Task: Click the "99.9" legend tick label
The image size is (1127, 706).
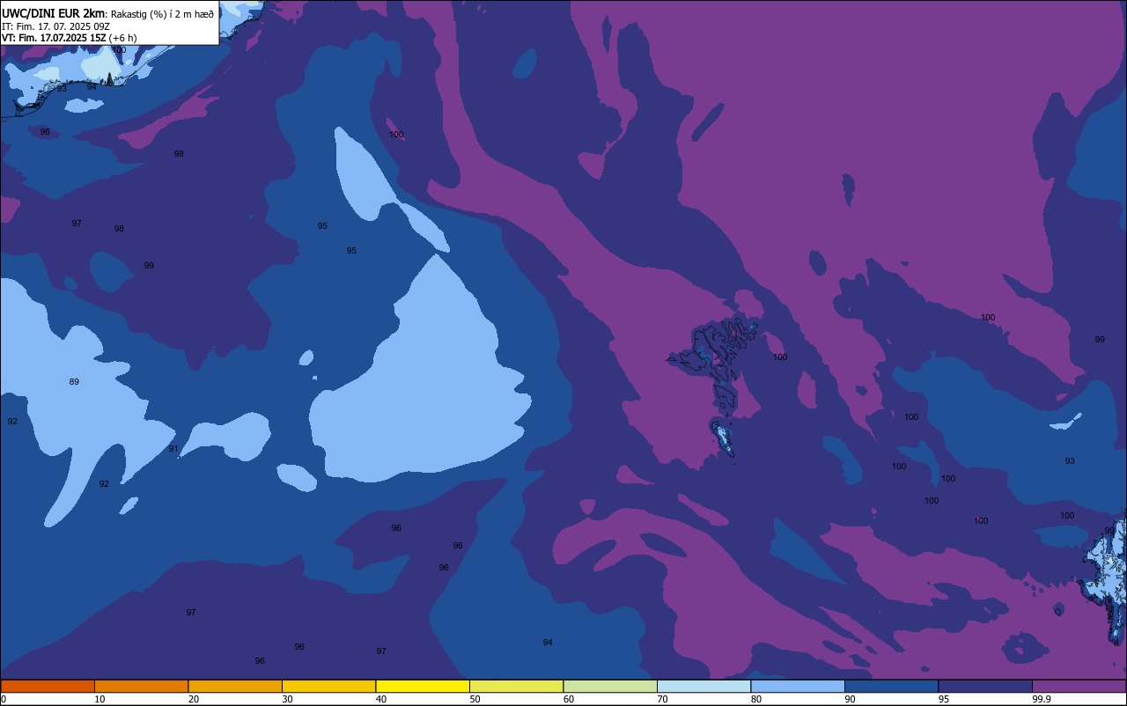Action: click(1042, 699)
